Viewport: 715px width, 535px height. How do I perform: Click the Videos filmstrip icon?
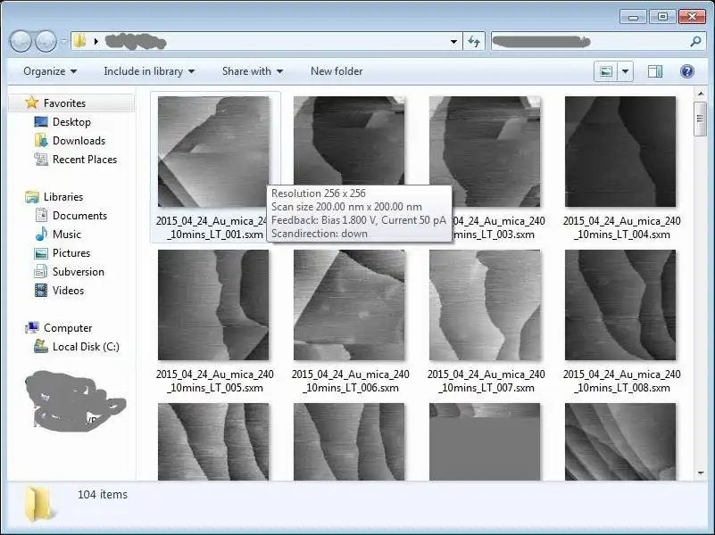[41, 290]
